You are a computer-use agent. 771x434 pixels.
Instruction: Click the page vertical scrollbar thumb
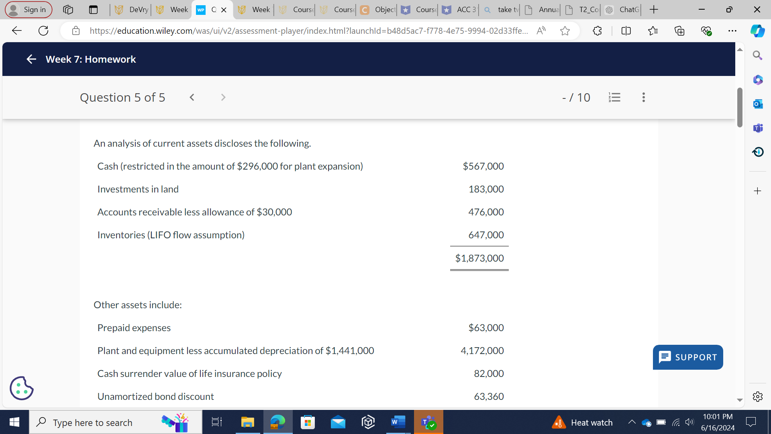[x=740, y=107]
